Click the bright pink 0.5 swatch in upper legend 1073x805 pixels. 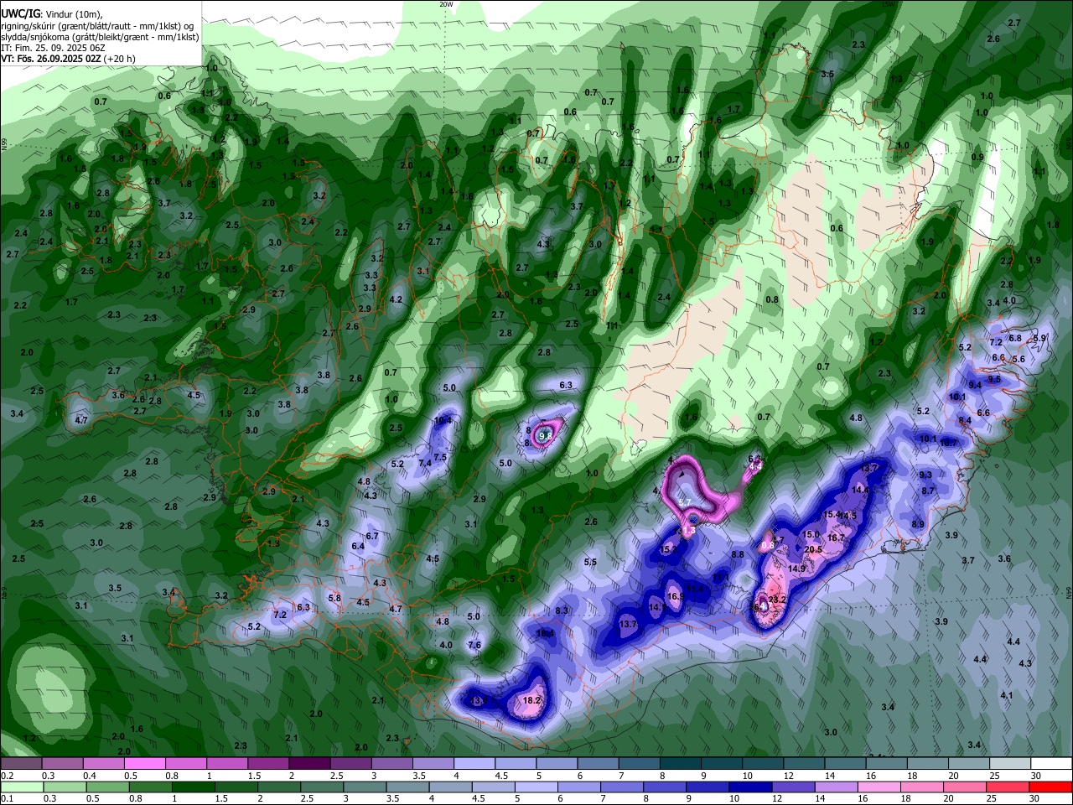tap(144, 764)
